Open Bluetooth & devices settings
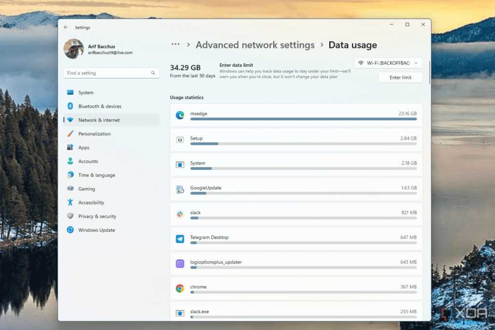This screenshot has height=330, width=495. (112, 106)
